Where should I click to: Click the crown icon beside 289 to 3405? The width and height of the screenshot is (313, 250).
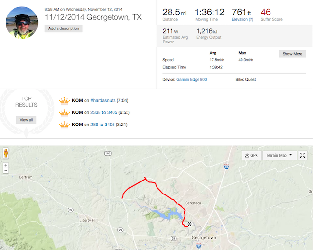click(x=64, y=125)
